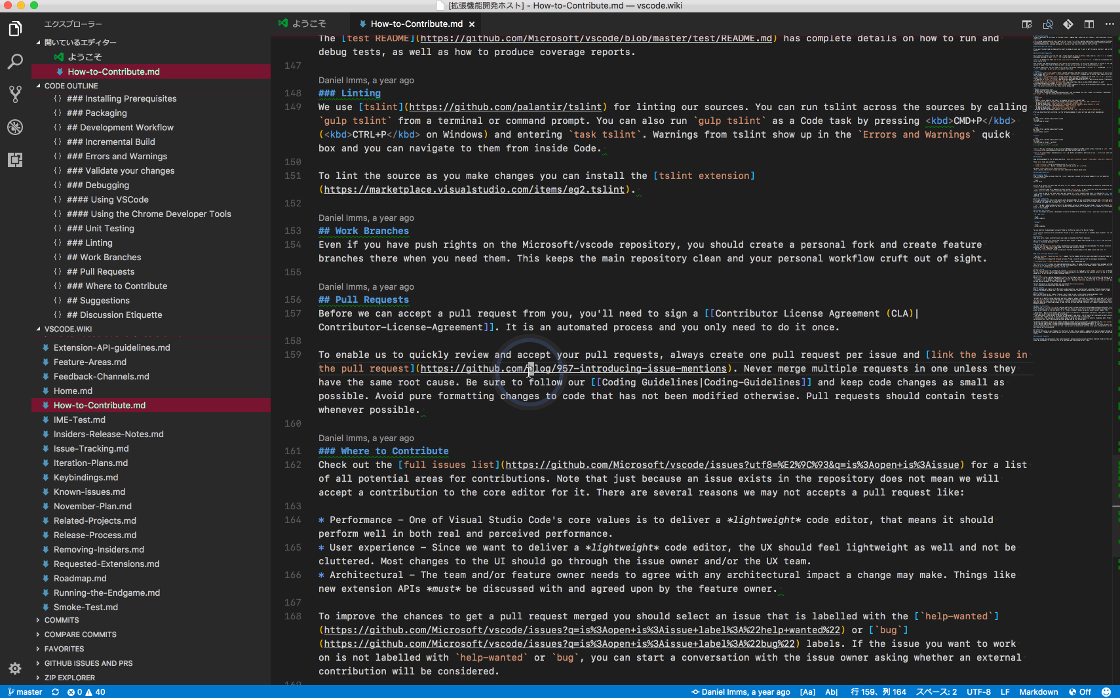Open Keybindings.md in file tree
The height and width of the screenshot is (698, 1120).
151,477
